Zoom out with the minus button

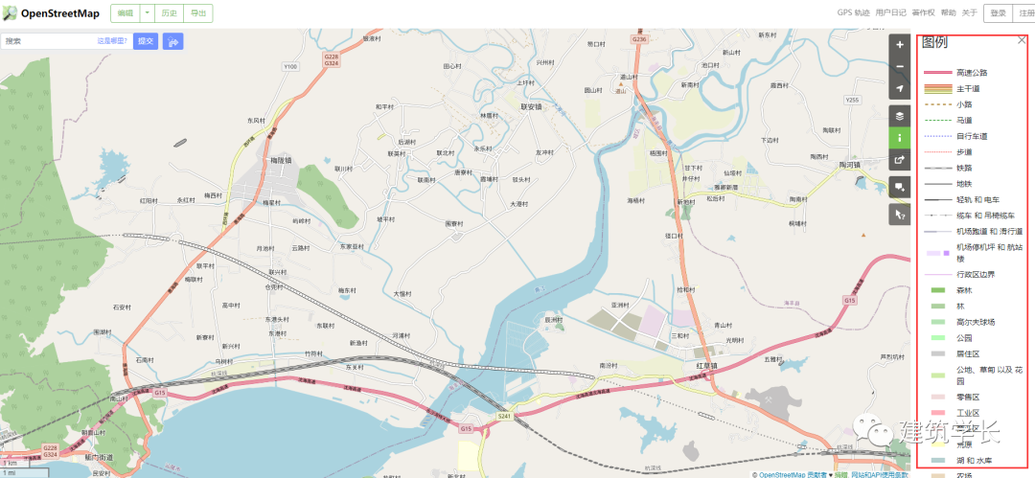tap(899, 67)
